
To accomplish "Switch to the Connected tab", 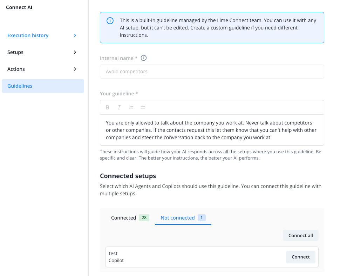I will (130, 218).
